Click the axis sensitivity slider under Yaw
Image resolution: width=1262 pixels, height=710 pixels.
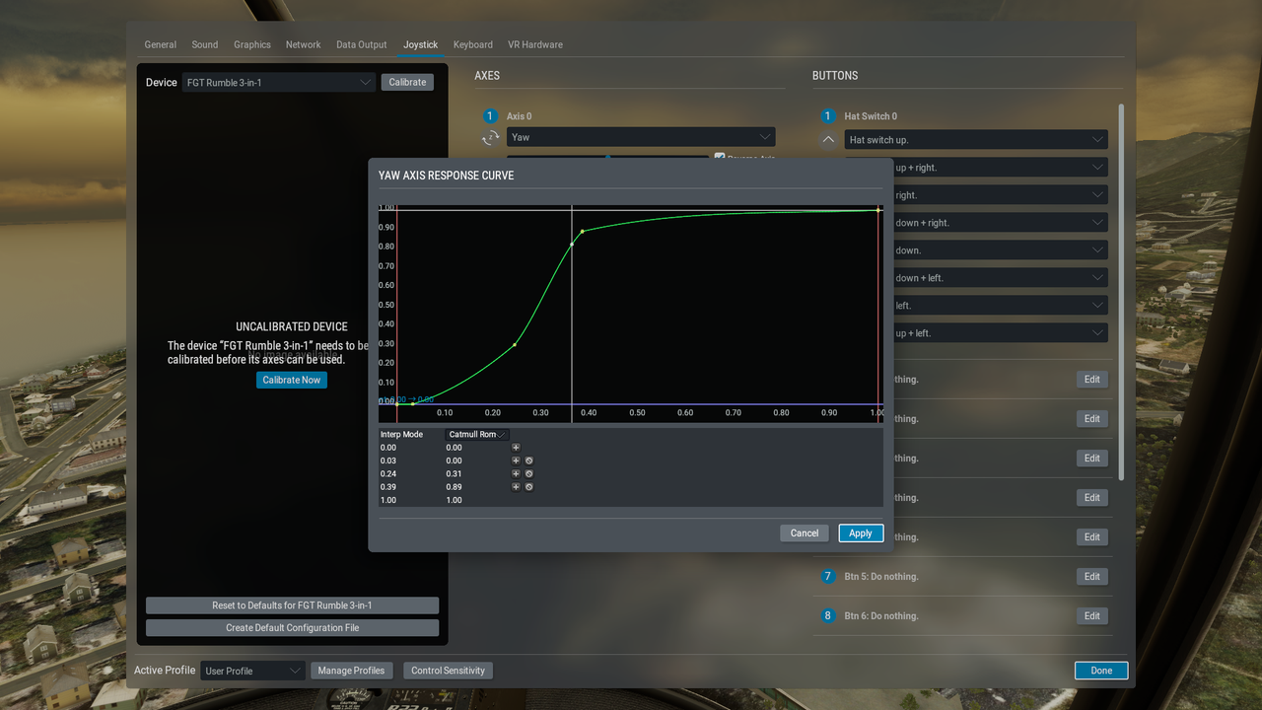(x=606, y=158)
